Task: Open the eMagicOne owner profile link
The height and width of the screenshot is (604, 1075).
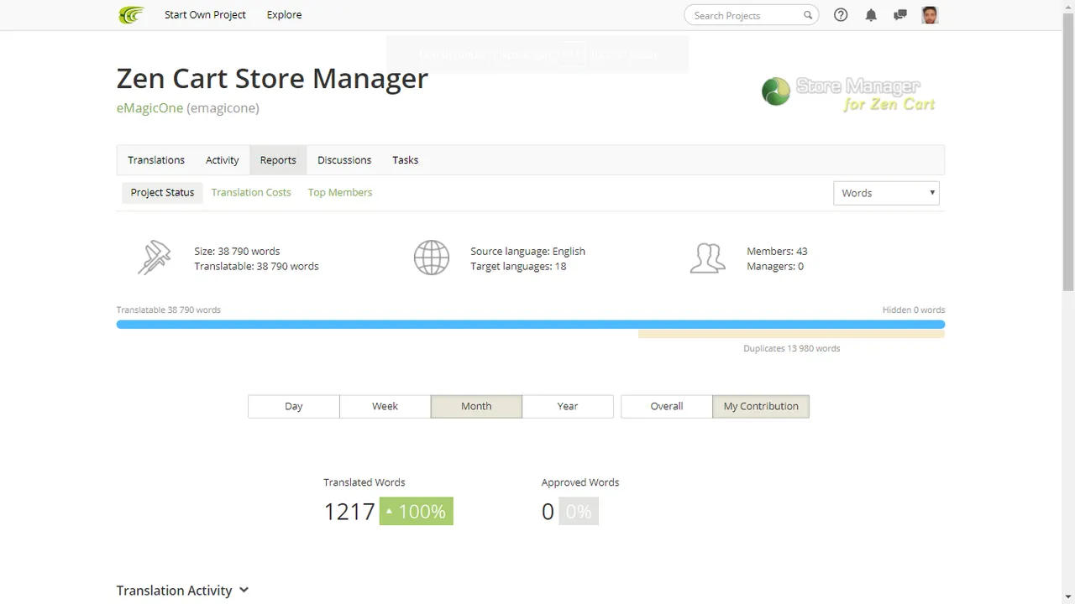Action: coord(149,107)
